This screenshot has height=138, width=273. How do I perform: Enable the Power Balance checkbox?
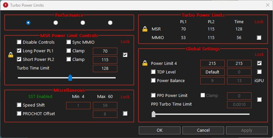(x=153, y=80)
